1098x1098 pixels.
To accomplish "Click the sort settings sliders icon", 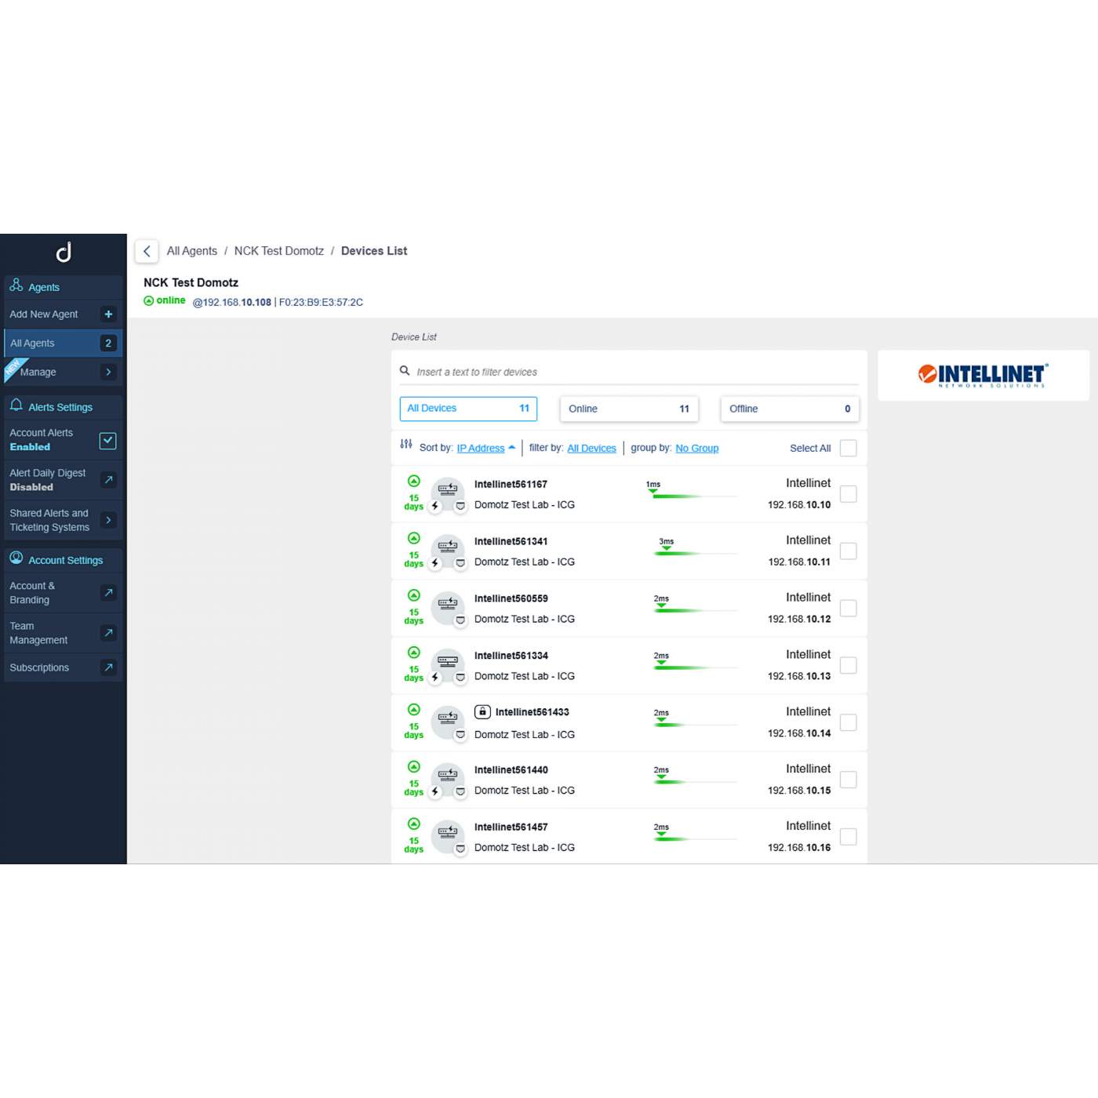I will tap(405, 444).
